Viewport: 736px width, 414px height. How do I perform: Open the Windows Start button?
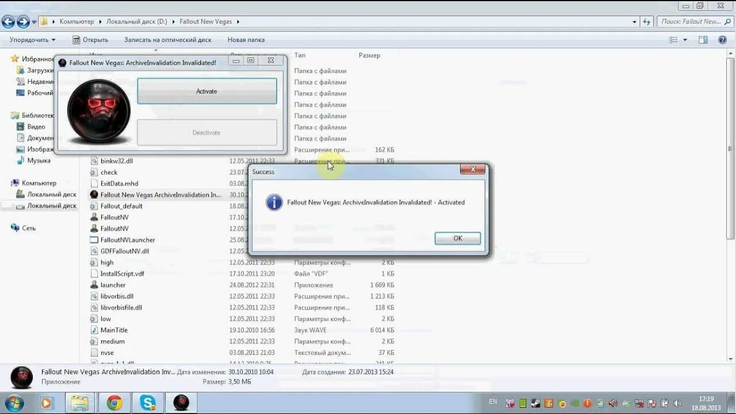point(14,403)
